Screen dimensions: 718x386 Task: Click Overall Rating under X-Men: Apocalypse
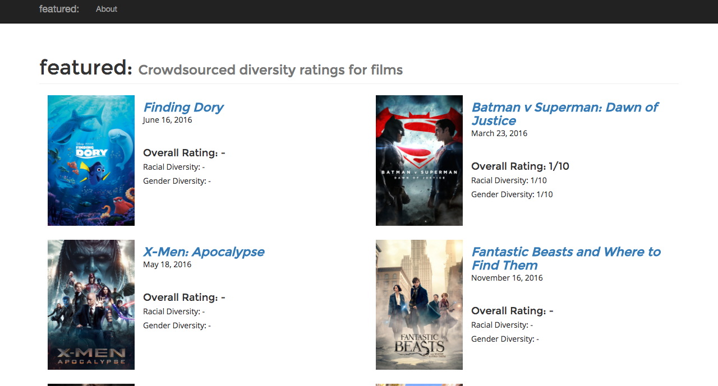pos(184,297)
